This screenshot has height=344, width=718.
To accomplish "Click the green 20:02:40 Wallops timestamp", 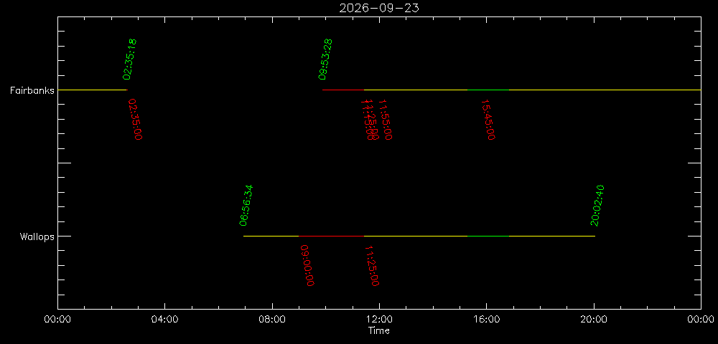I will pos(597,206).
